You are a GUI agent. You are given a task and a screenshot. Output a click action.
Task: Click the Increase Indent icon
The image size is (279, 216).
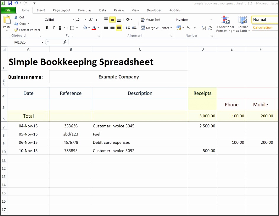coord(134,28)
